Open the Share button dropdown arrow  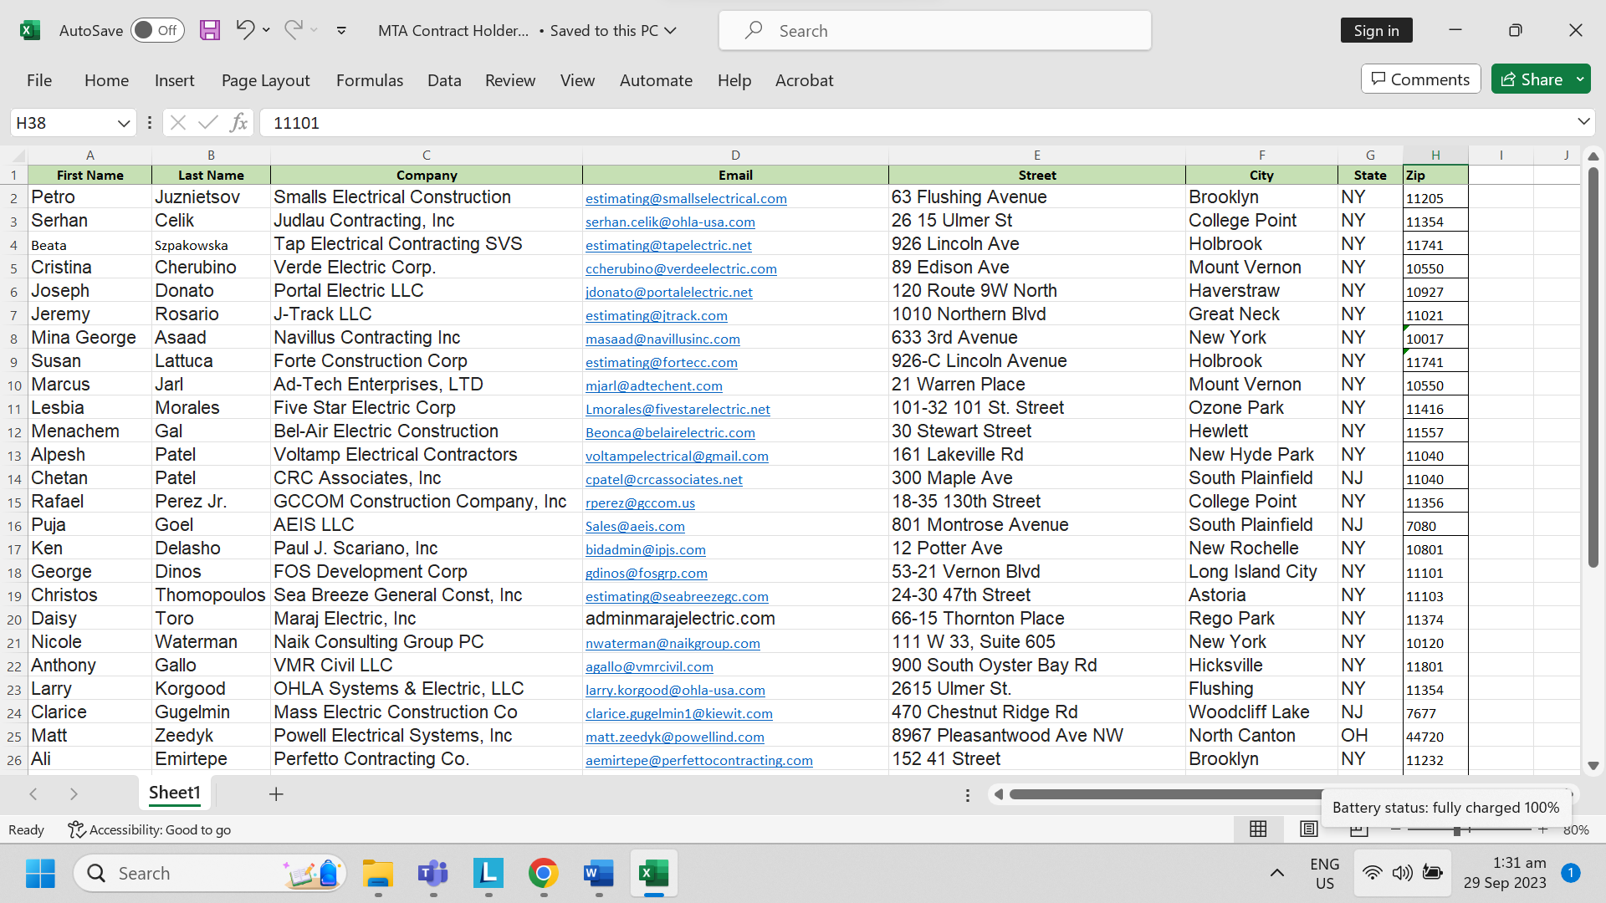coord(1580,79)
